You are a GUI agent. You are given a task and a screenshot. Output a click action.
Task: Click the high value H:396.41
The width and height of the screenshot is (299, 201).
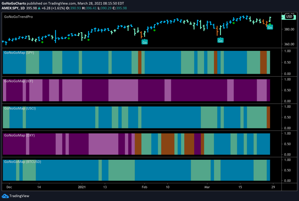[89, 8]
